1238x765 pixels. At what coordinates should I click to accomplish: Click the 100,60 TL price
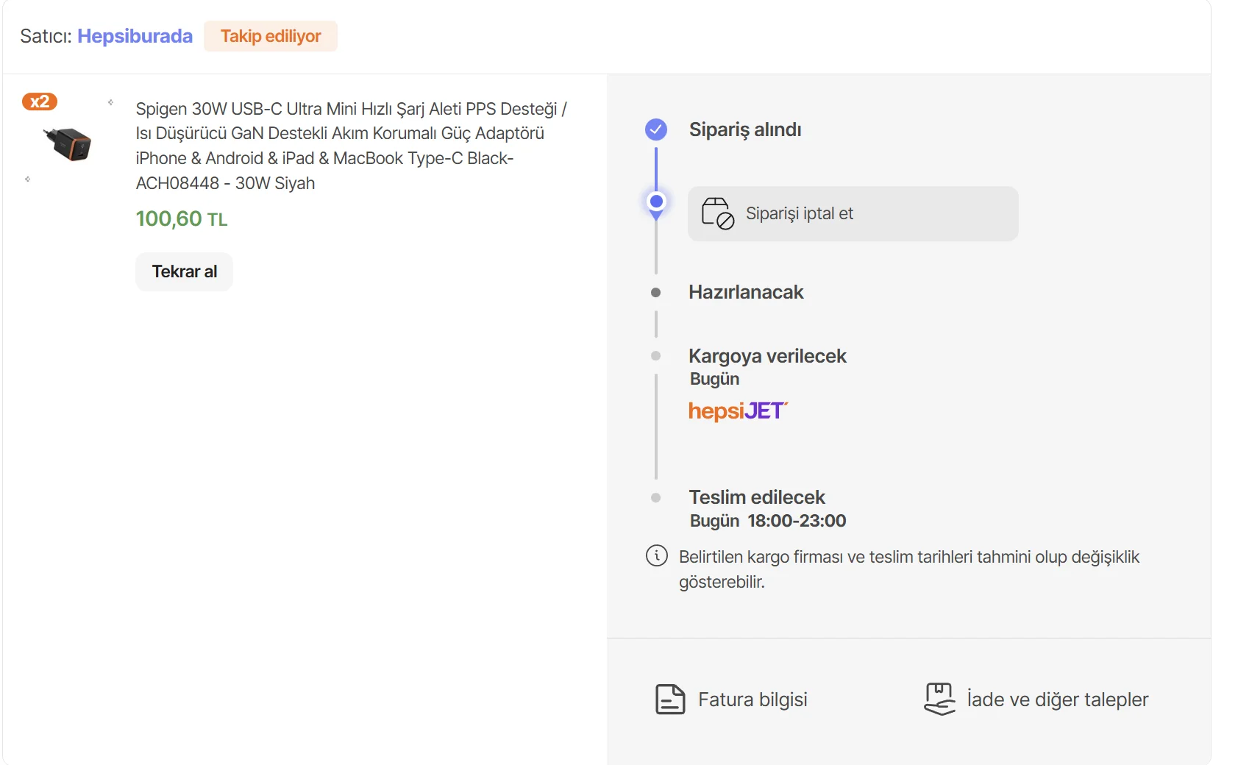[182, 218]
